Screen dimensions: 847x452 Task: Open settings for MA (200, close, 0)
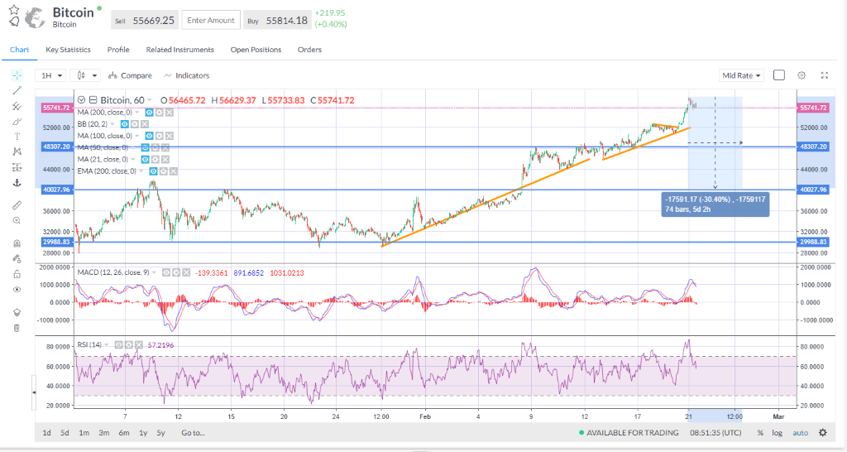pos(160,113)
